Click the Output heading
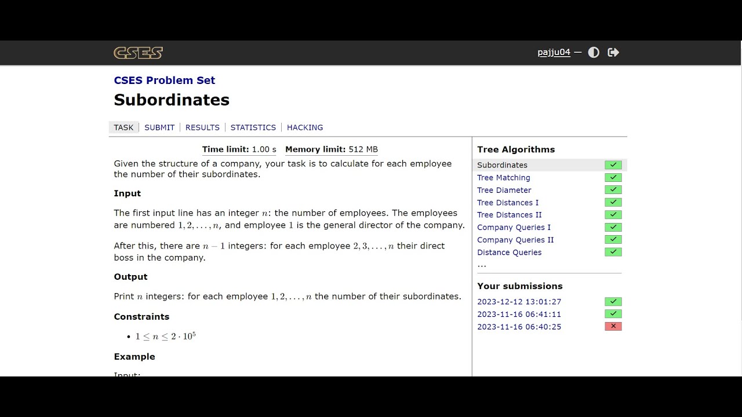Image resolution: width=742 pixels, height=417 pixels. tap(130, 277)
